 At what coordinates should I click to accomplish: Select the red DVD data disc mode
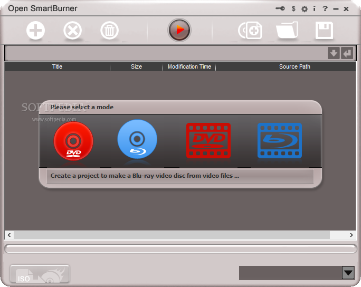coord(73,141)
